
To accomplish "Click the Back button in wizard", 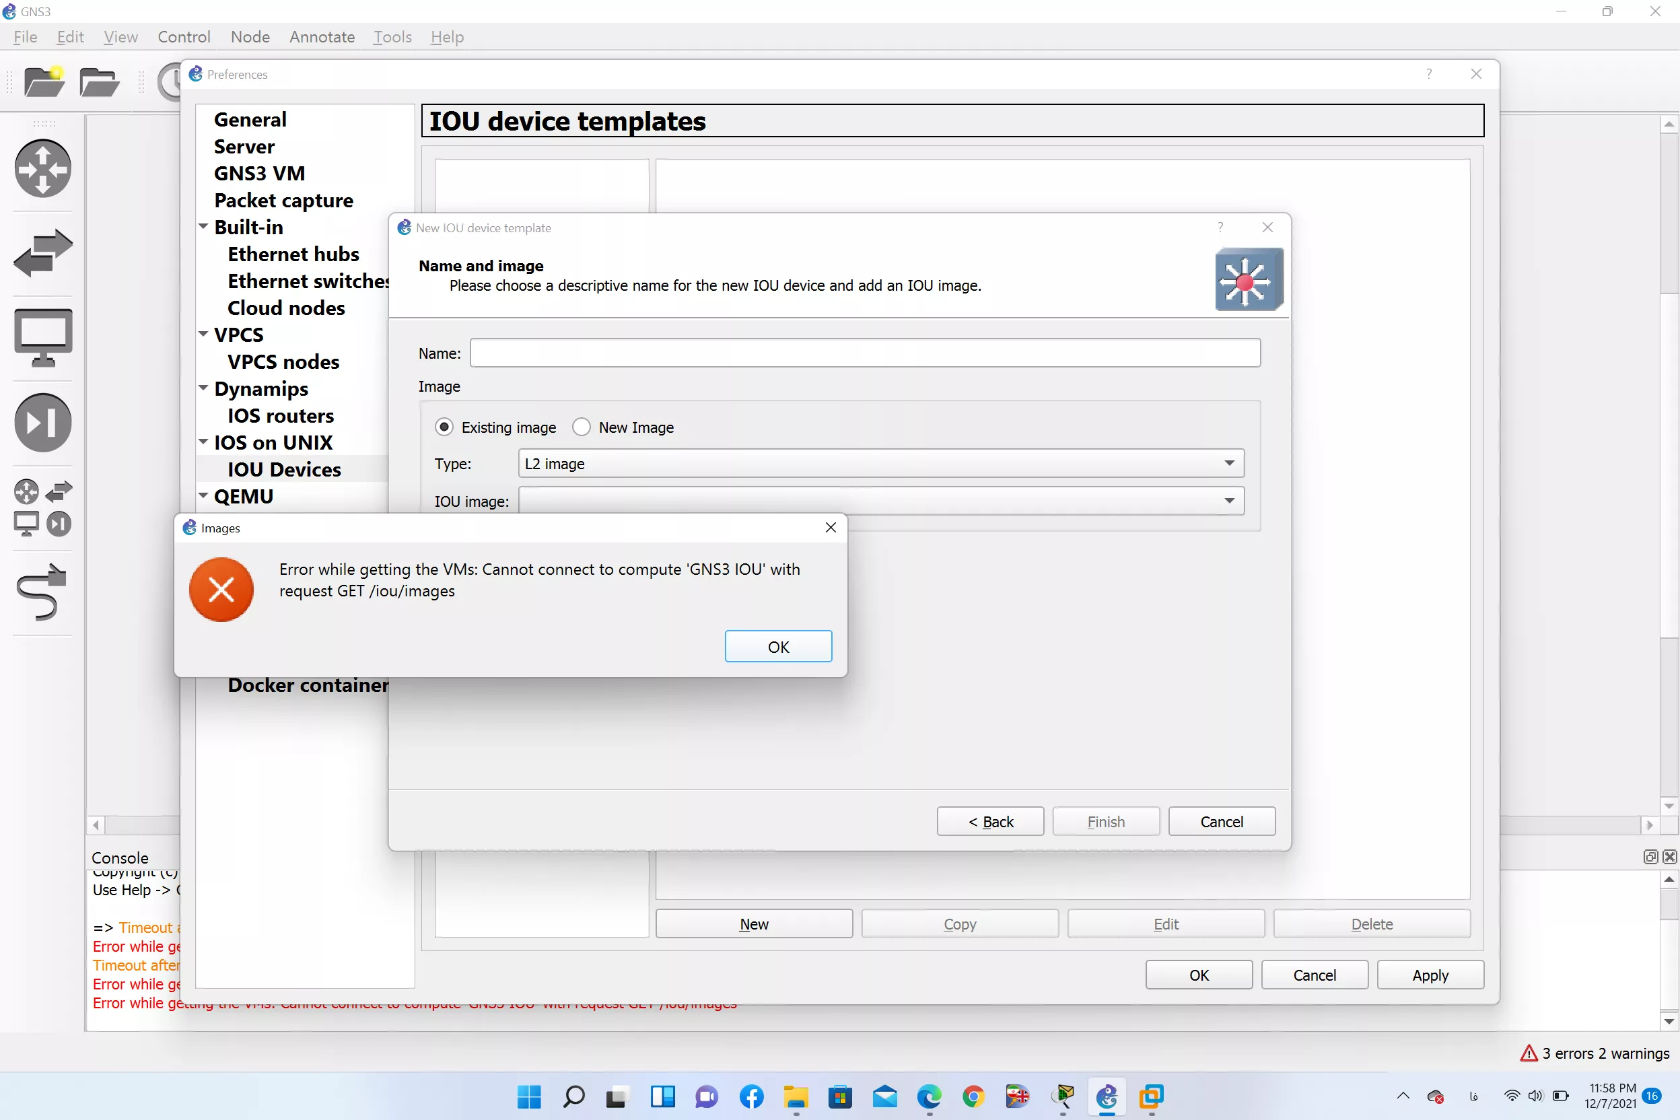I will pos(990,821).
